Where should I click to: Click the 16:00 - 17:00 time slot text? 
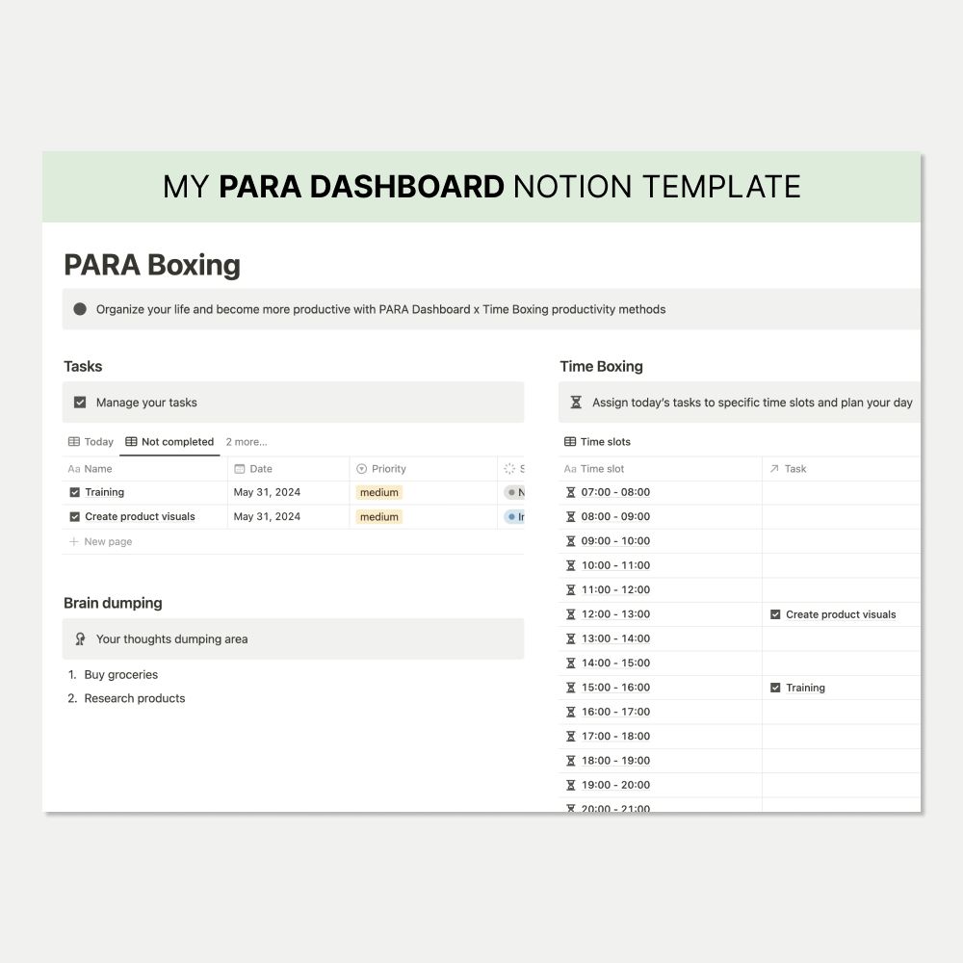point(615,712)
